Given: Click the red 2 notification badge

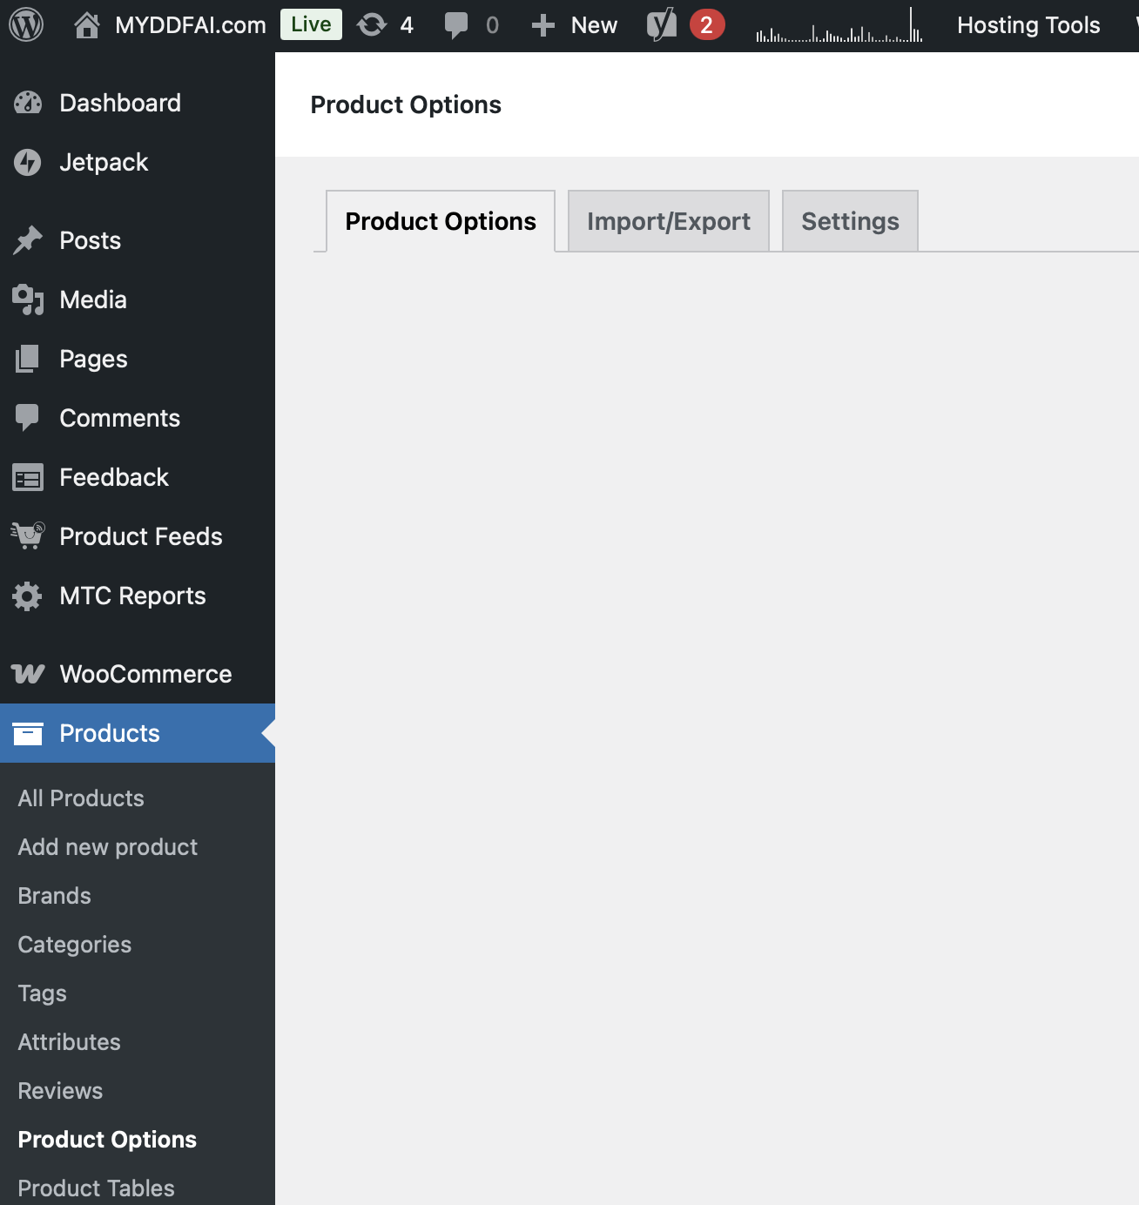Looking at the screenshot, I should tap(707, 25).
